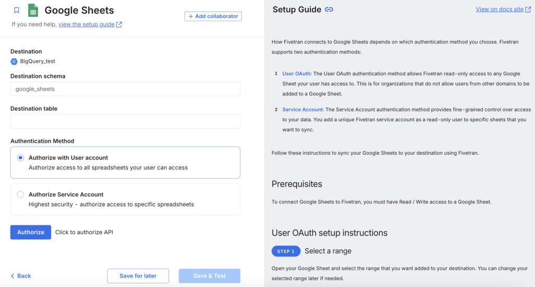
Task: Click the Save & Test button
Action: click(x=209, y=276)
